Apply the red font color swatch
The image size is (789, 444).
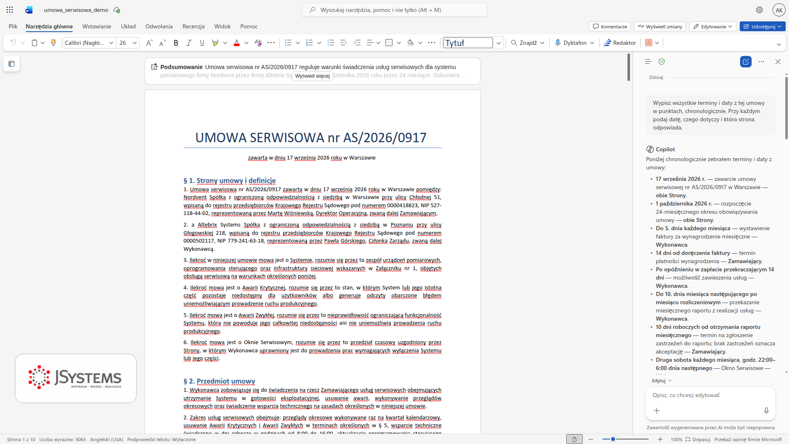237,43
